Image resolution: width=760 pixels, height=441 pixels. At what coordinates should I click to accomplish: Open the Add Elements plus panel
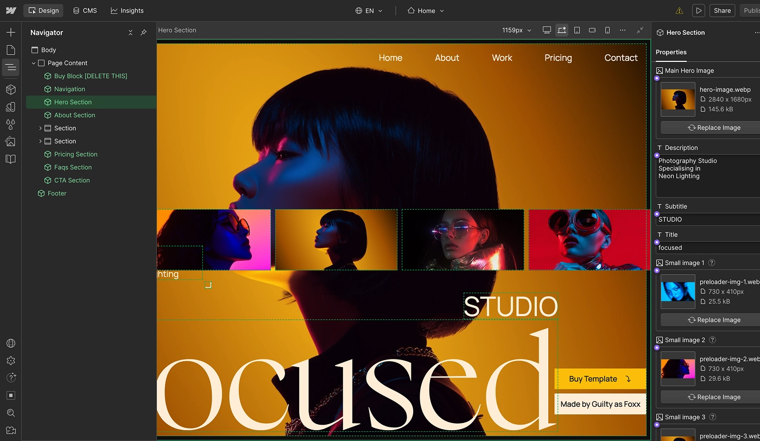click(11, 33)
